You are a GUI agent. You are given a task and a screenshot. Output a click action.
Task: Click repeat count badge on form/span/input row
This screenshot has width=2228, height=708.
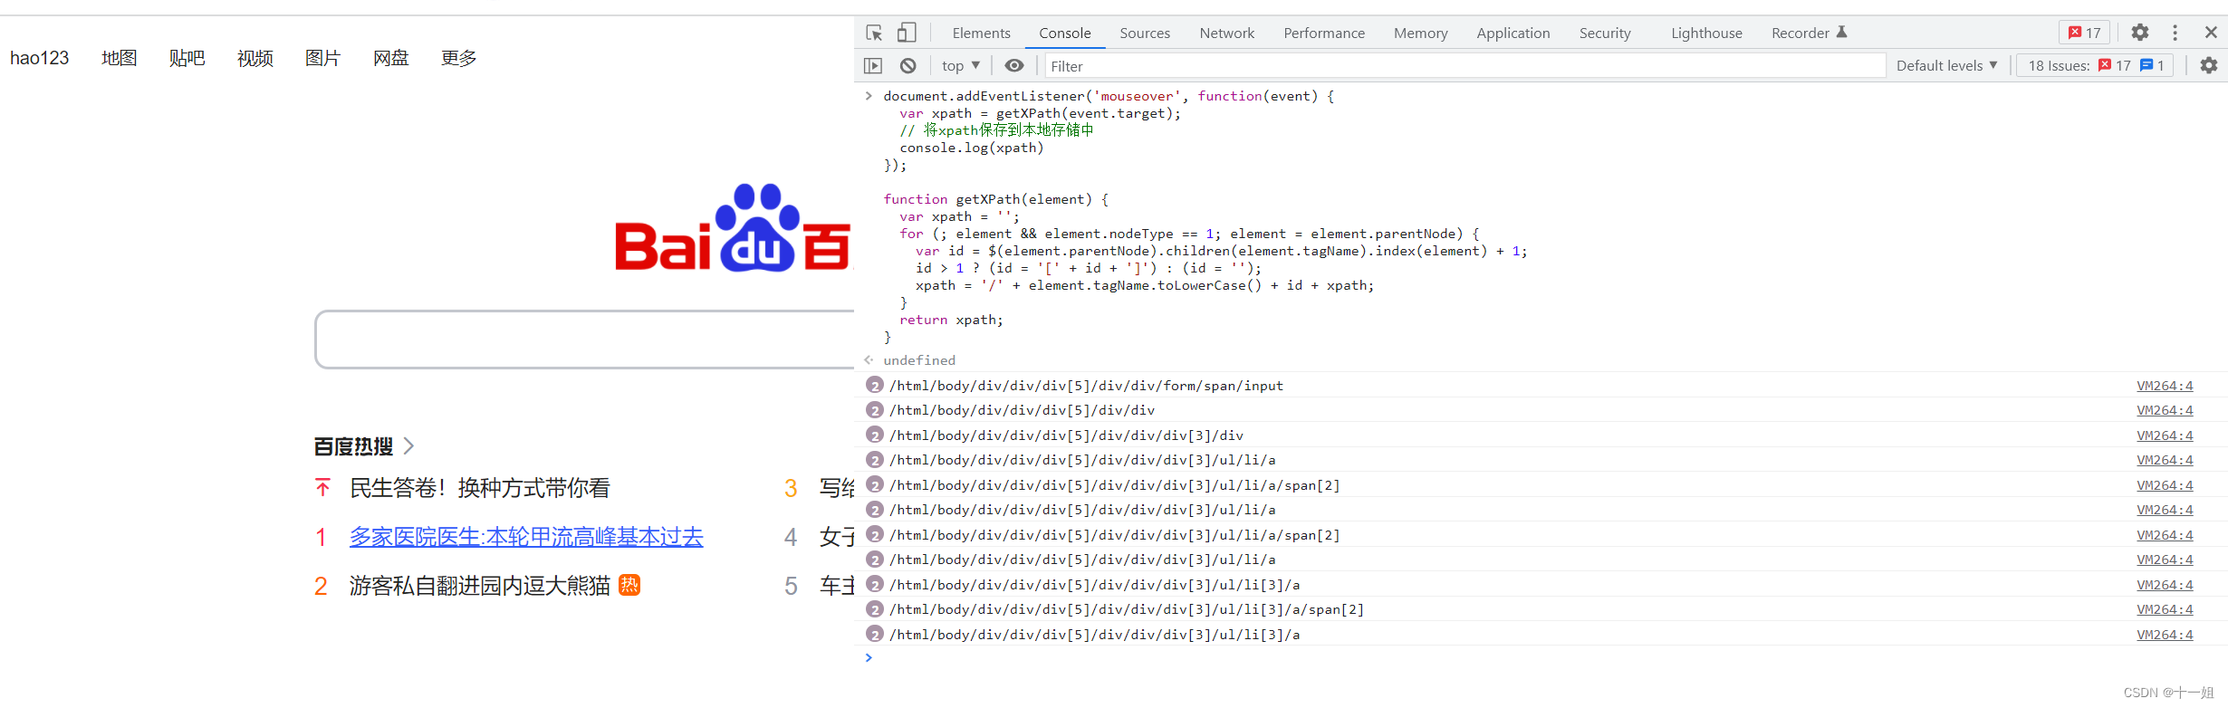[874, 386]
